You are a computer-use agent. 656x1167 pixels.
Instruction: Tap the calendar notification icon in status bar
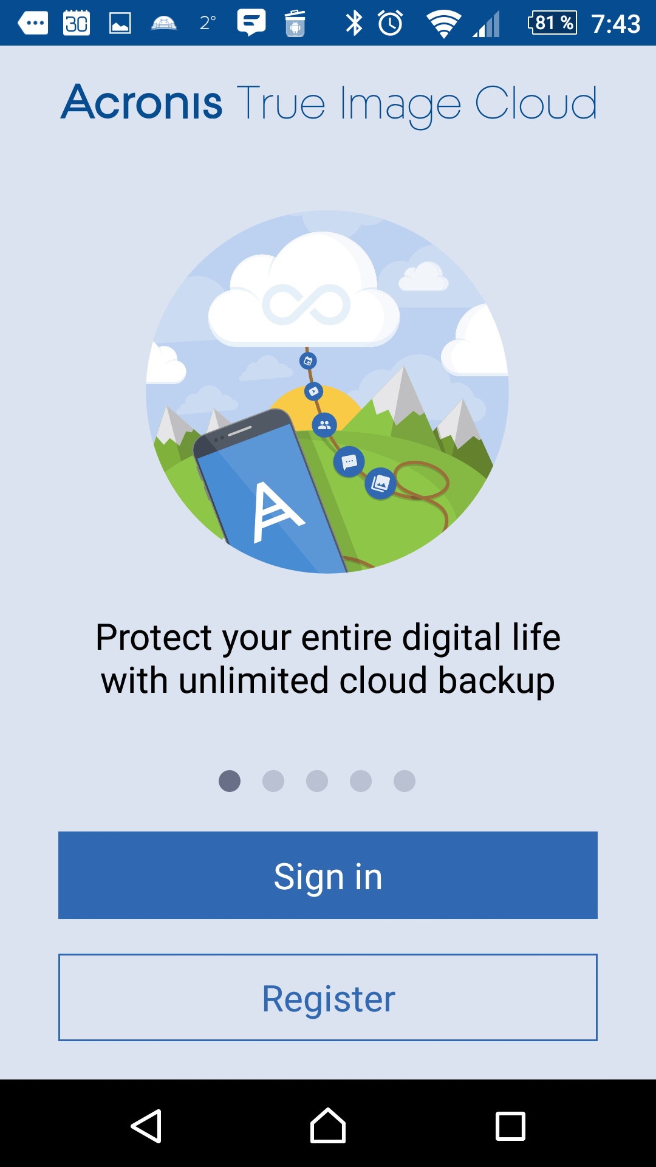77,23
